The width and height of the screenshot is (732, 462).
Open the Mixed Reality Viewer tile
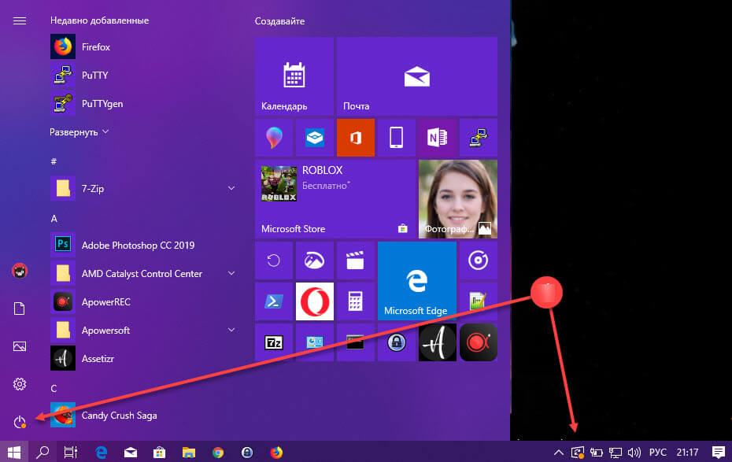[x=315, y=138]
